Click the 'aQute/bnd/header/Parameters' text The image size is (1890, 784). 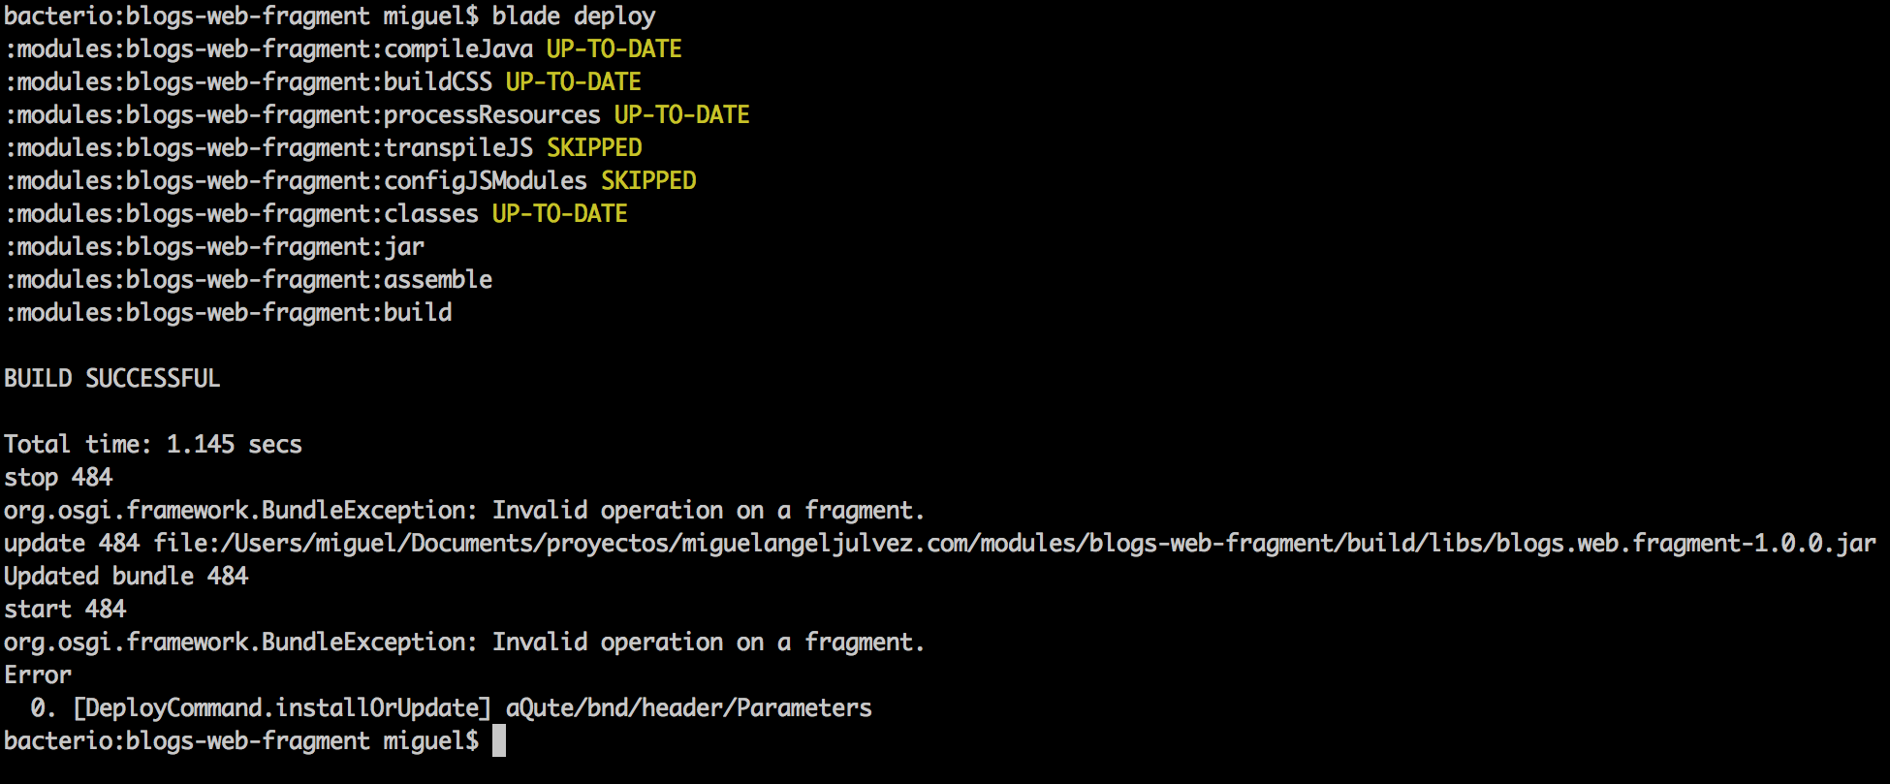click(688, 708)
